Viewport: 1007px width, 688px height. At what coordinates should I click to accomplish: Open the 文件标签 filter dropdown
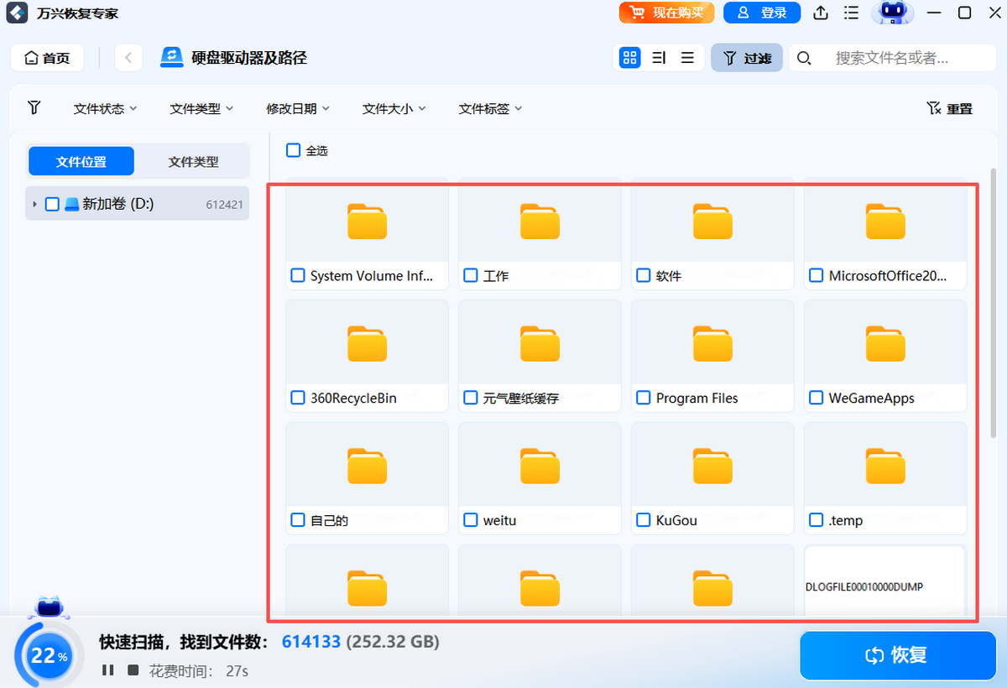(491, 108)
